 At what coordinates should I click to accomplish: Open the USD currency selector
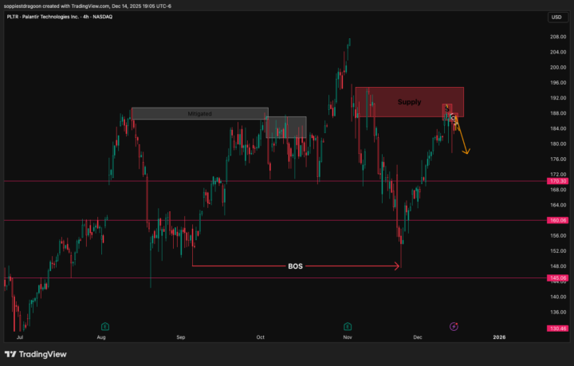click(x=557, y=18)
